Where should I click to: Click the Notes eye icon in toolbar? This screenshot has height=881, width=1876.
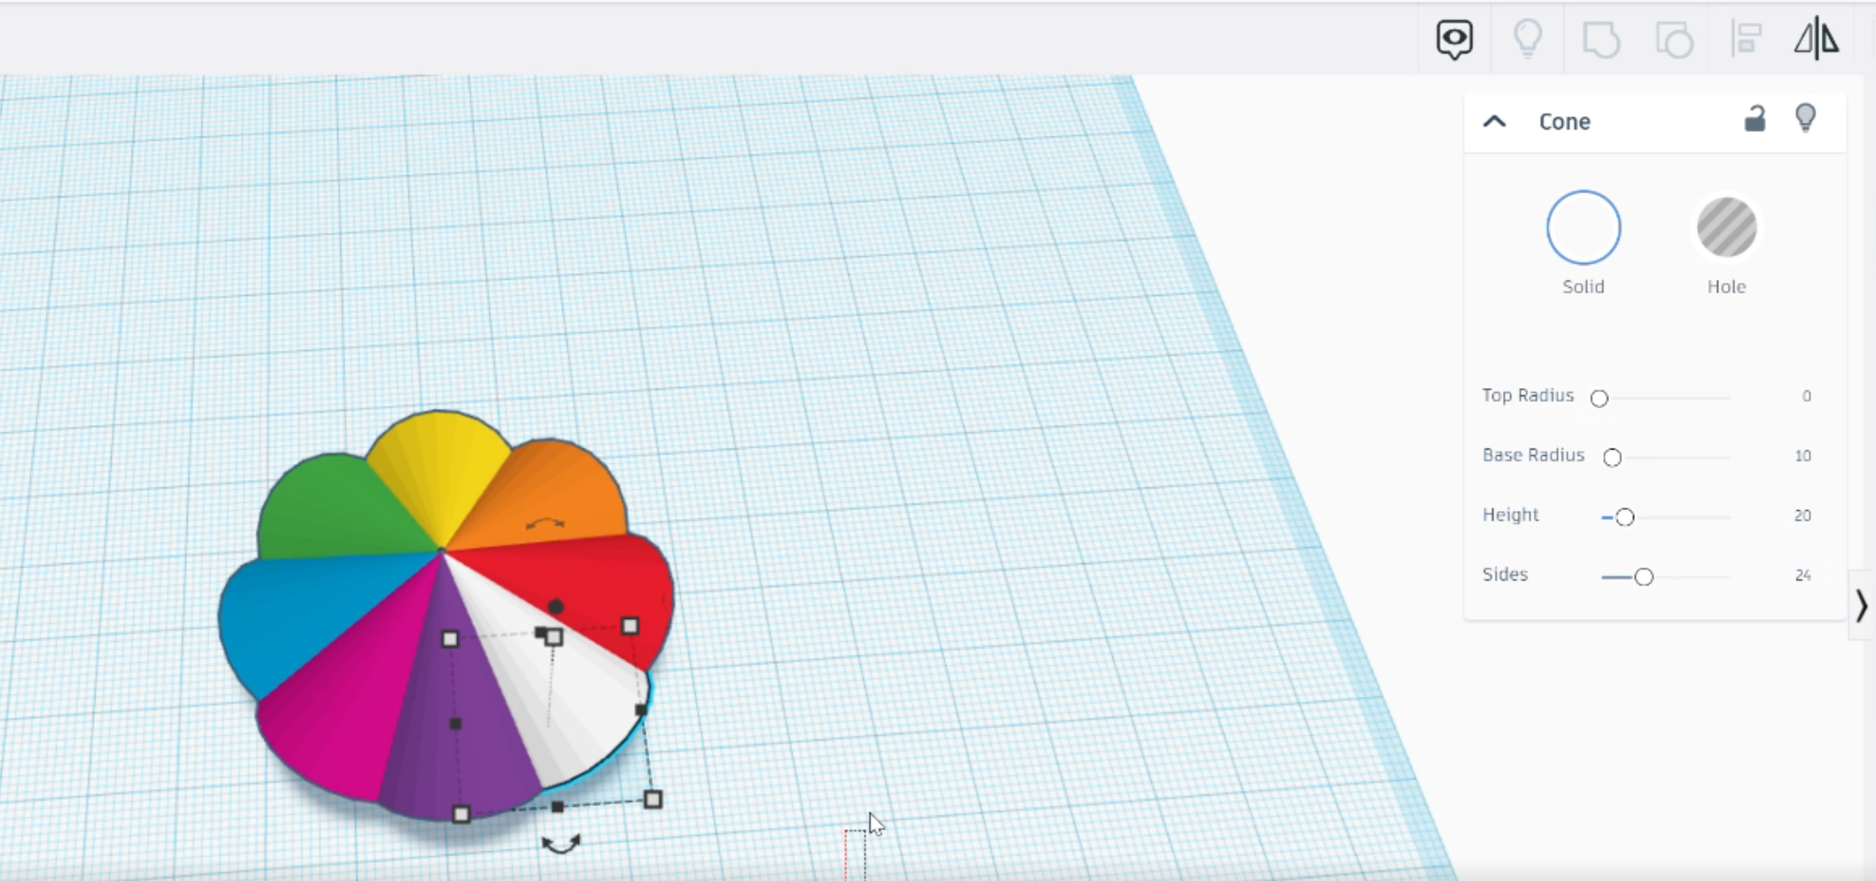pos(1454,40)
